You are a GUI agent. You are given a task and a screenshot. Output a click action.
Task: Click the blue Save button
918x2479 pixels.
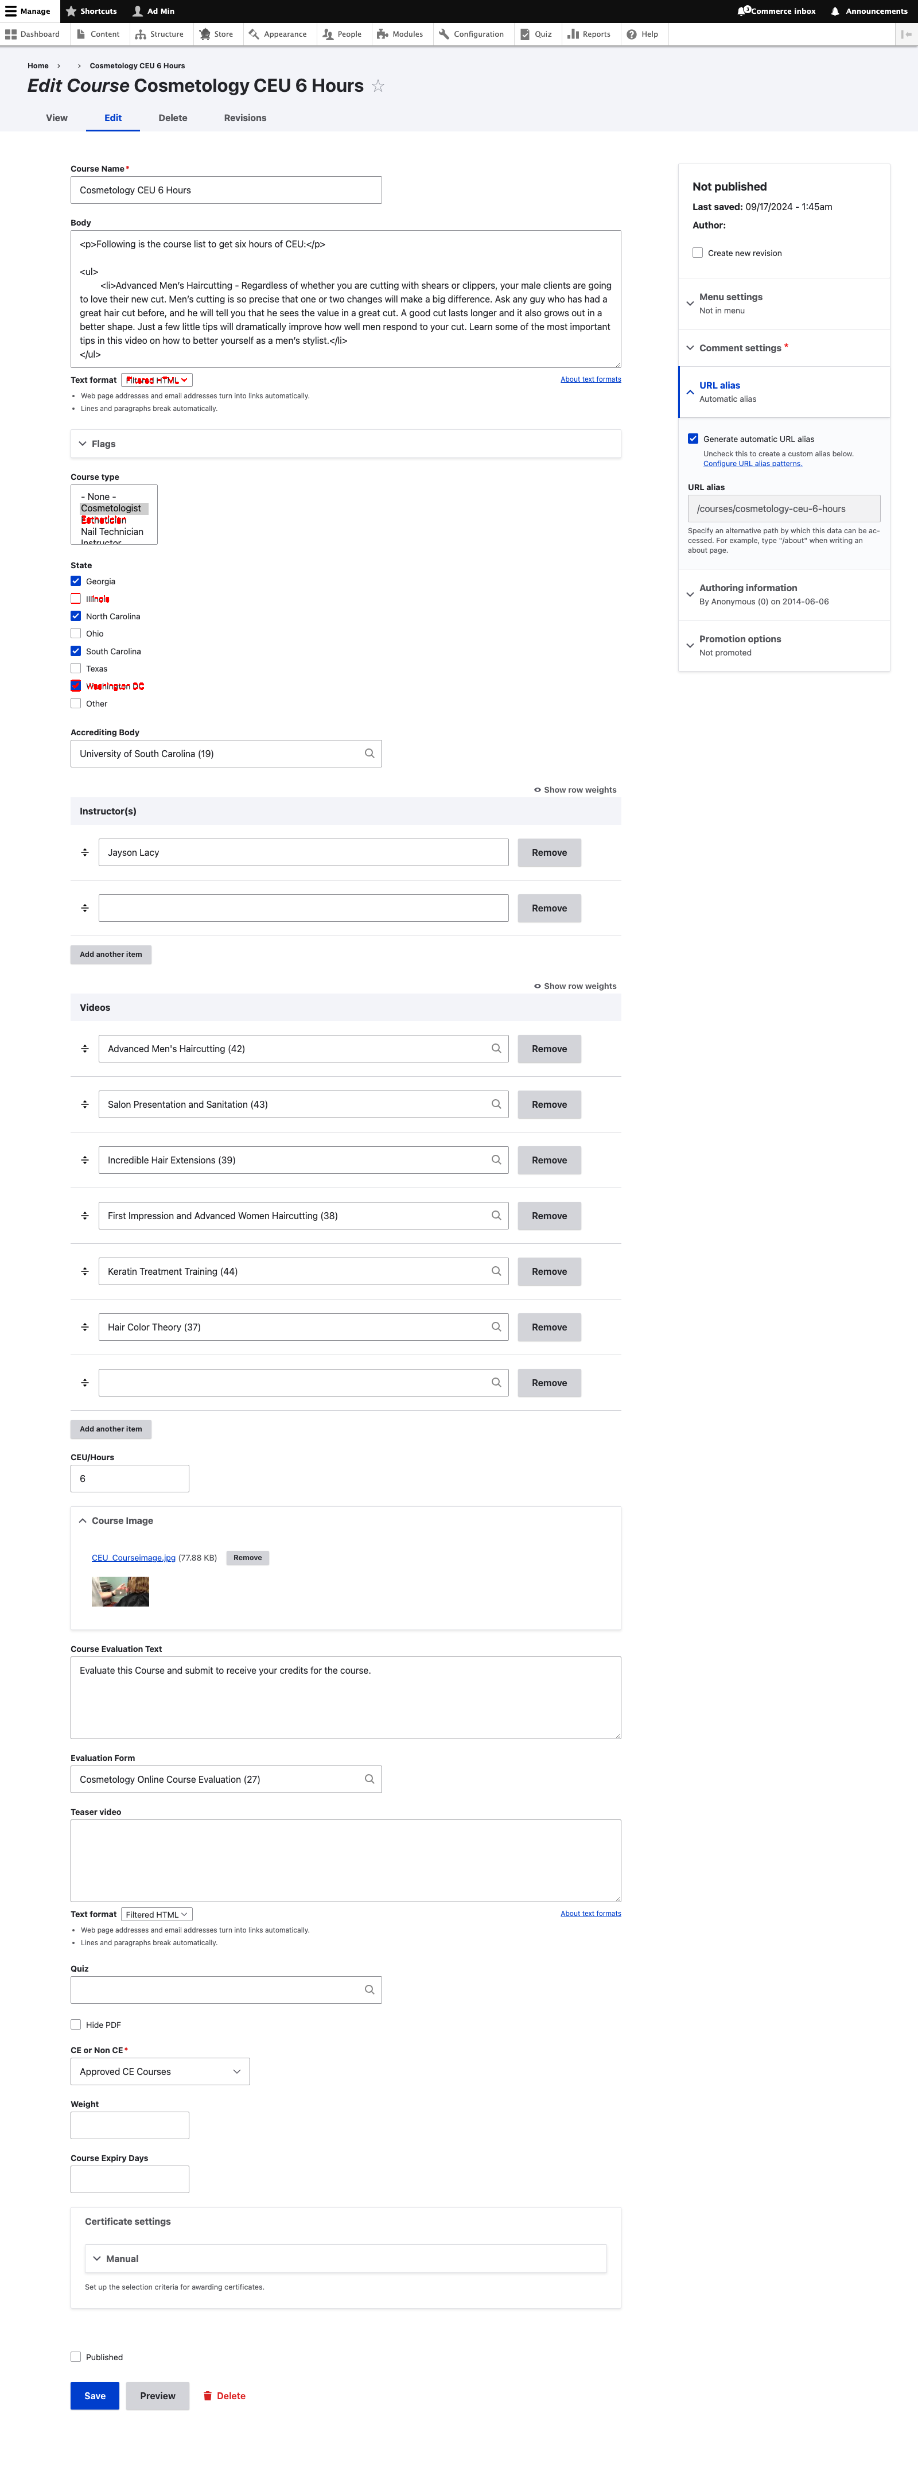[95, 2396]
